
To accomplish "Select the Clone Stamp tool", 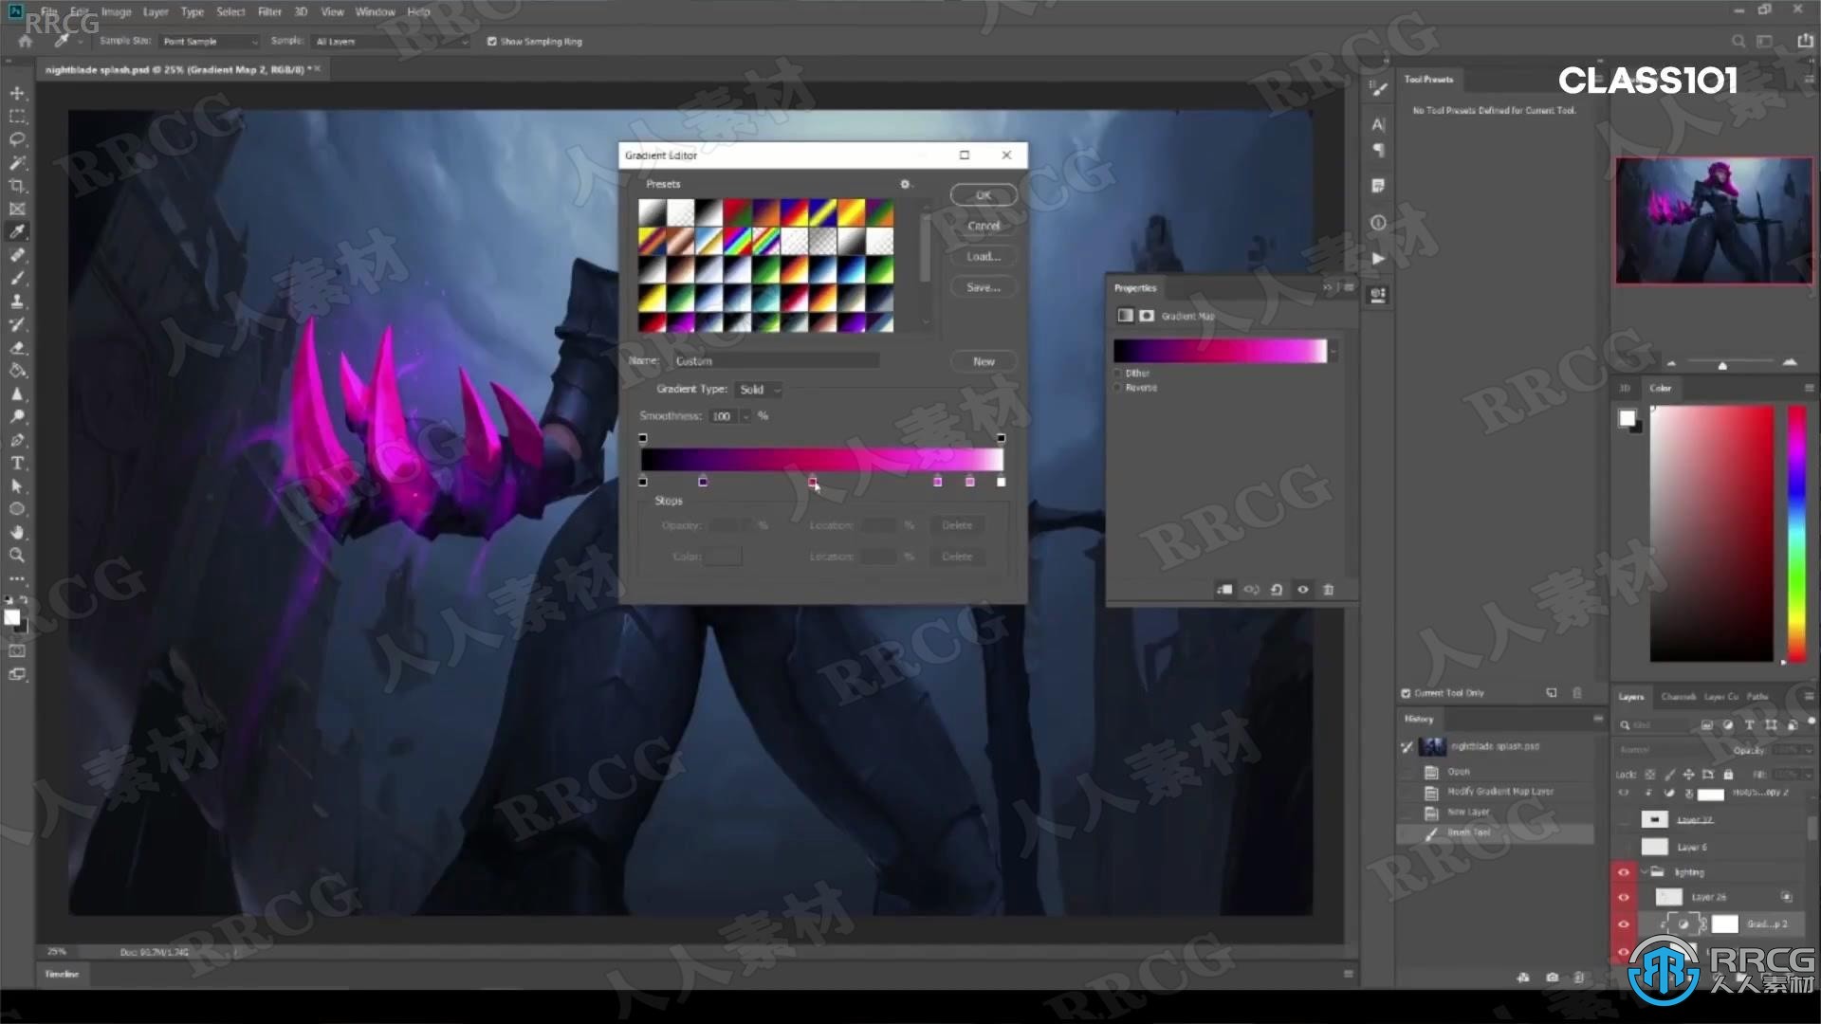I will point(17,302).
